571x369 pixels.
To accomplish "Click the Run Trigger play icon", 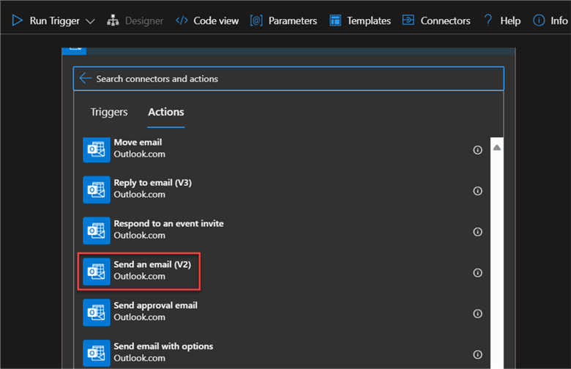I will click(18, 20).
